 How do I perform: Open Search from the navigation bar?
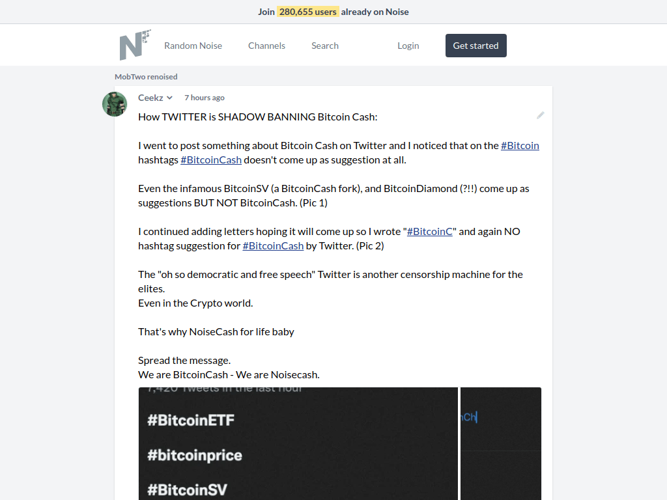pyautogui.click(x=324, y=46)
